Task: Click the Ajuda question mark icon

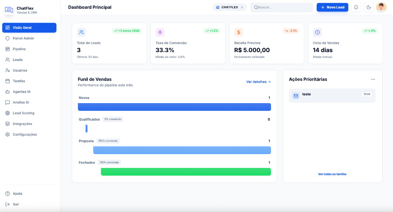Action: coord(8,194)
